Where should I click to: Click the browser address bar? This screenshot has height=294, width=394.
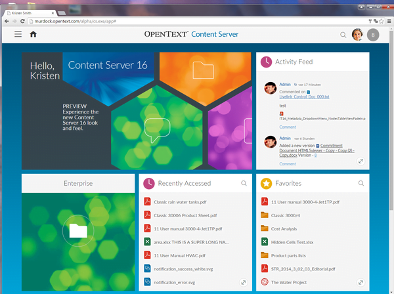point(198,22)
